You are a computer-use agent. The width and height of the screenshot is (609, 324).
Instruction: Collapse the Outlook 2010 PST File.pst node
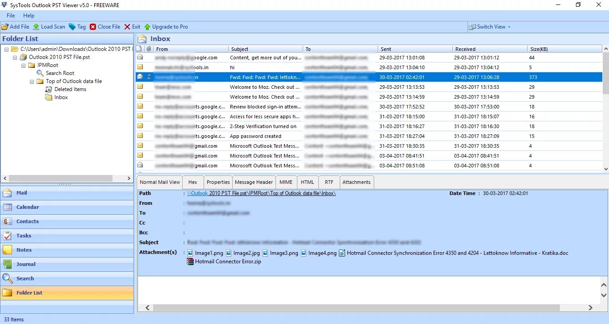[x=15, y=57]
